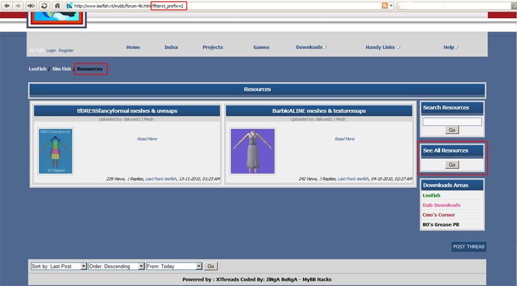The image size is (517, 286).
Task: Open the Downloads menu in navigation bar
Action: pos(311,47)
